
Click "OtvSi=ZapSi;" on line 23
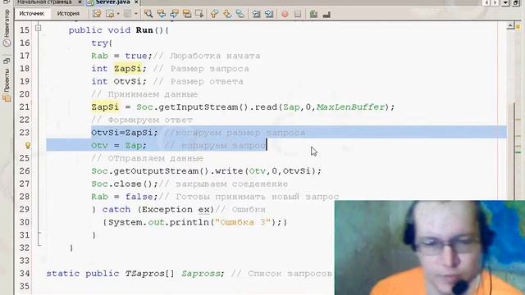pyautogui.click(x=124, y=133)
